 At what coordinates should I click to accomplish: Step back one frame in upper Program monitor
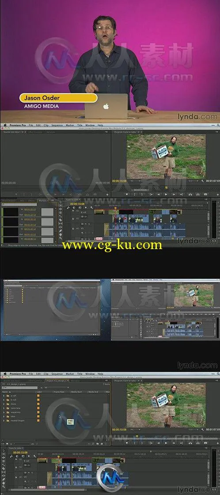pos(159,195)
